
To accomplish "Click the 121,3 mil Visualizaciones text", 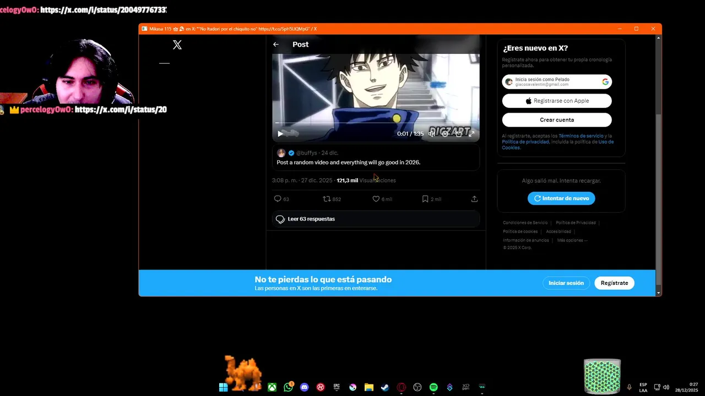I will (366, 180).
